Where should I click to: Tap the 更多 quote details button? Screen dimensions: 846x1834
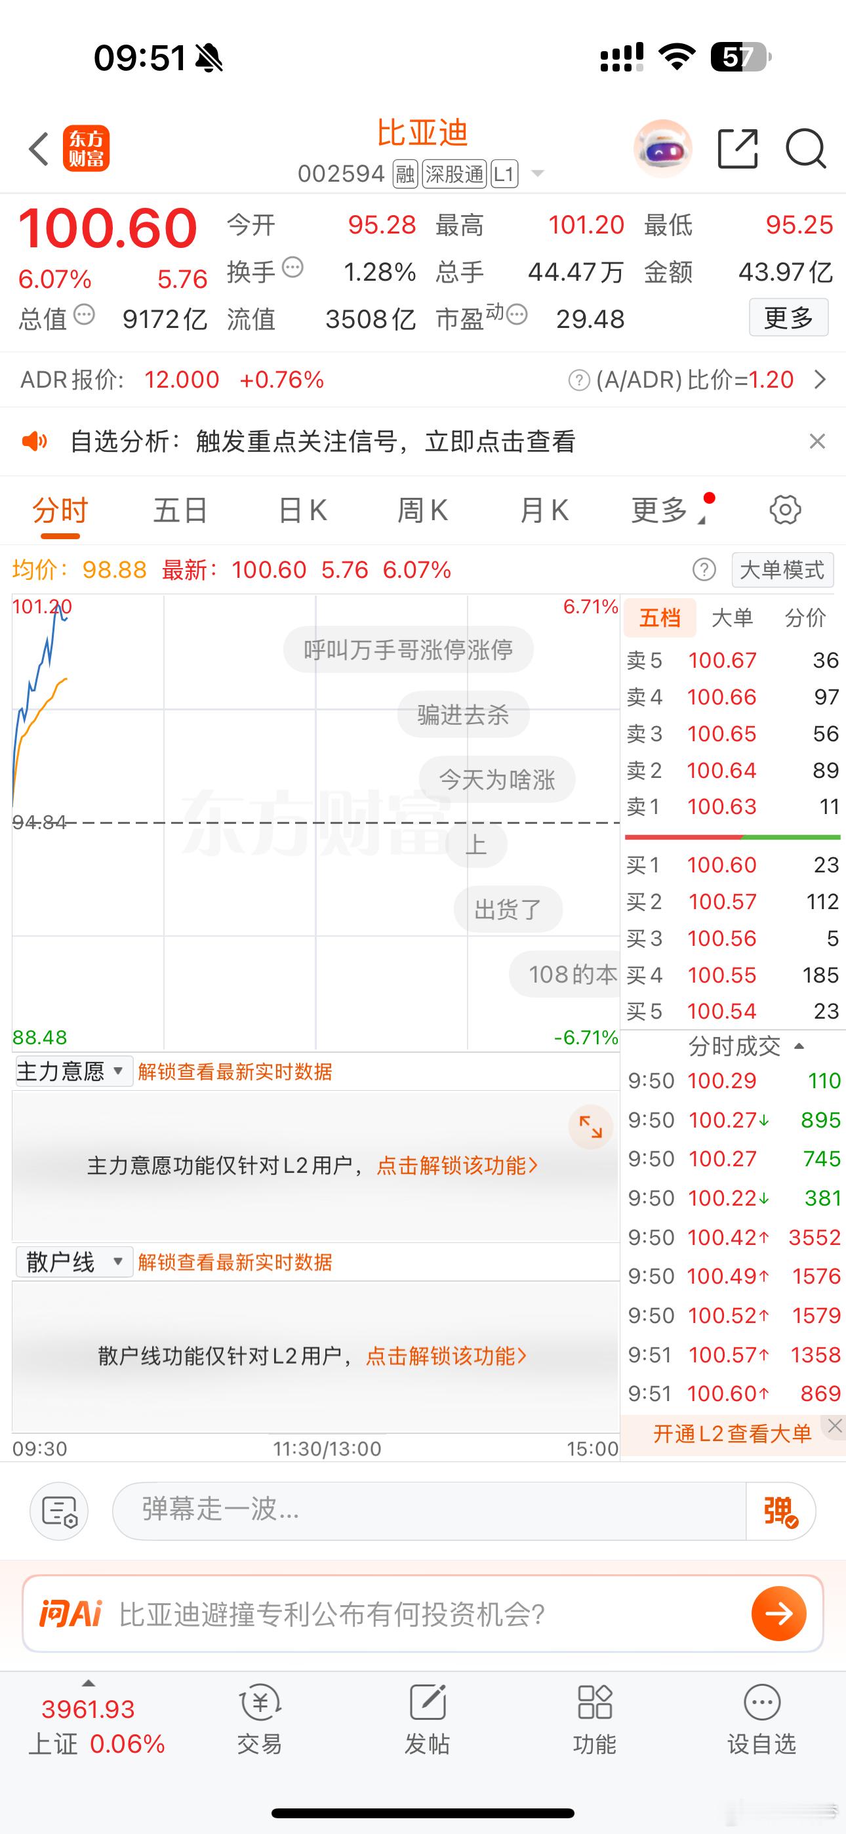click(x=788, y=317)
